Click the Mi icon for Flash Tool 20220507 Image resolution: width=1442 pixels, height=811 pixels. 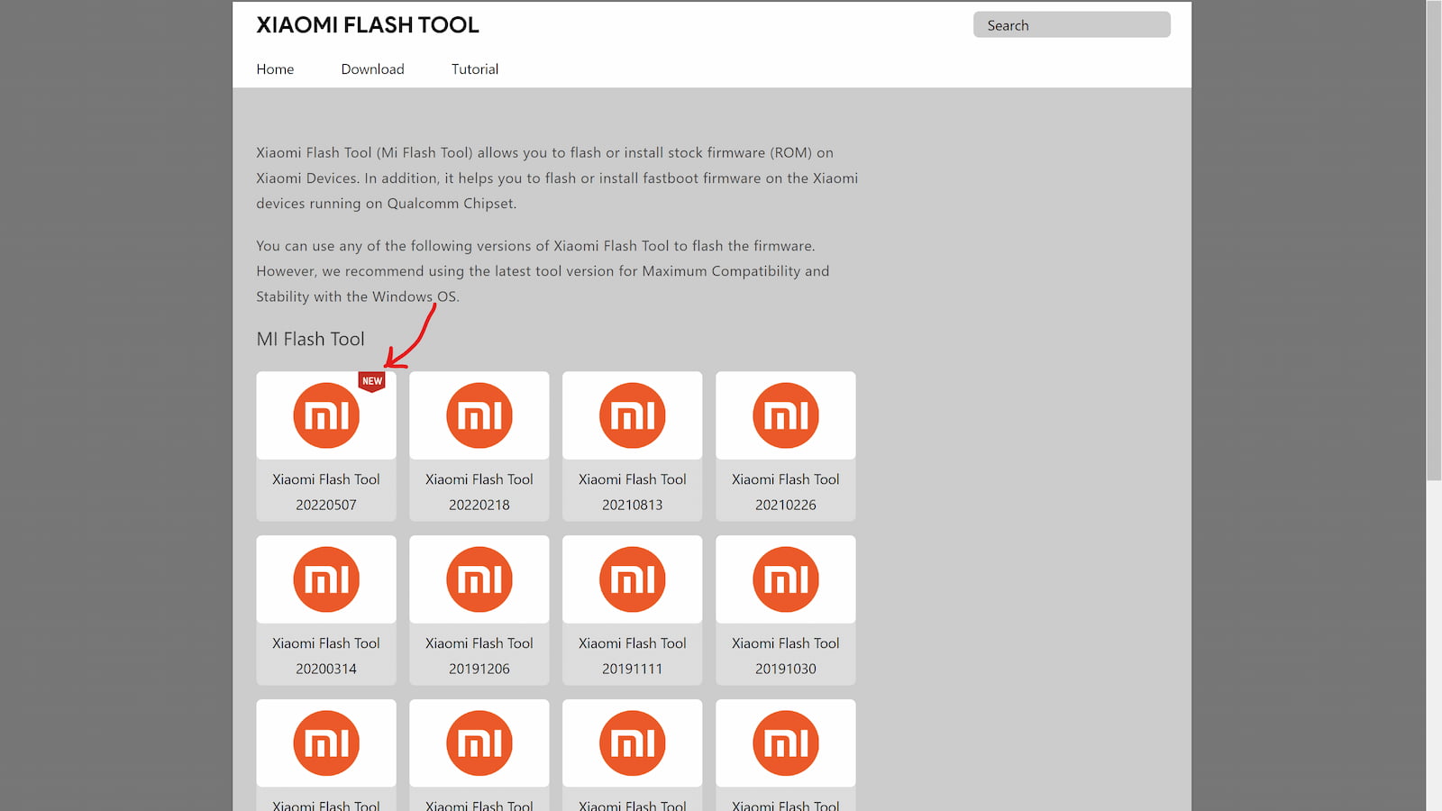(x=326, y=415)
